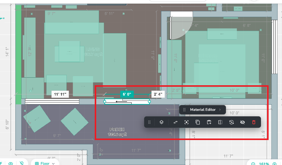Click the replace rotate icon
Image resolution: width=282 pixels, height=165 pixels.
tap(231, 122)
